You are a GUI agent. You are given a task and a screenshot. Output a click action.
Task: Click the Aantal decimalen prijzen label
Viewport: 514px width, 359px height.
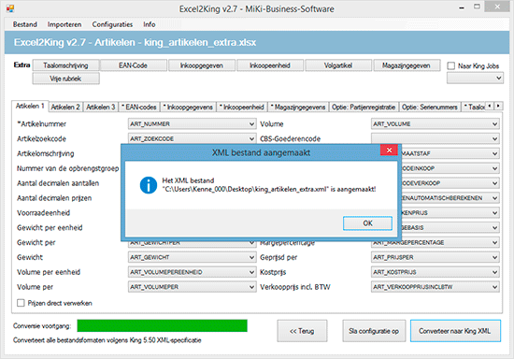(x=54, y=198)
